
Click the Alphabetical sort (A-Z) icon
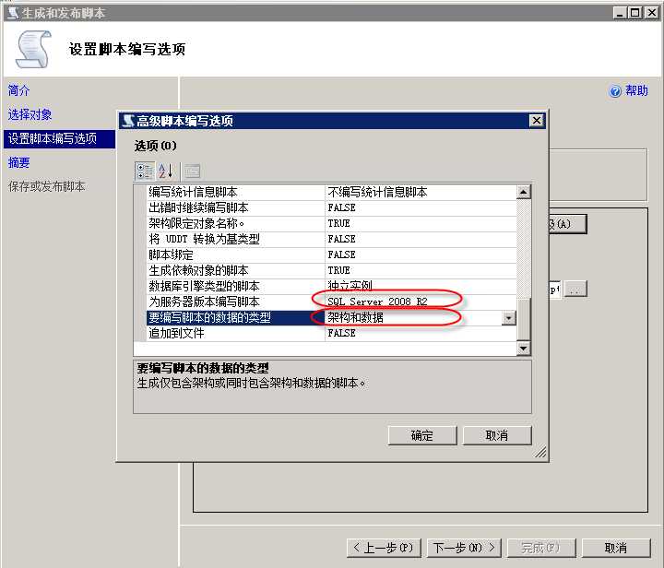click(x=165, y=171)
